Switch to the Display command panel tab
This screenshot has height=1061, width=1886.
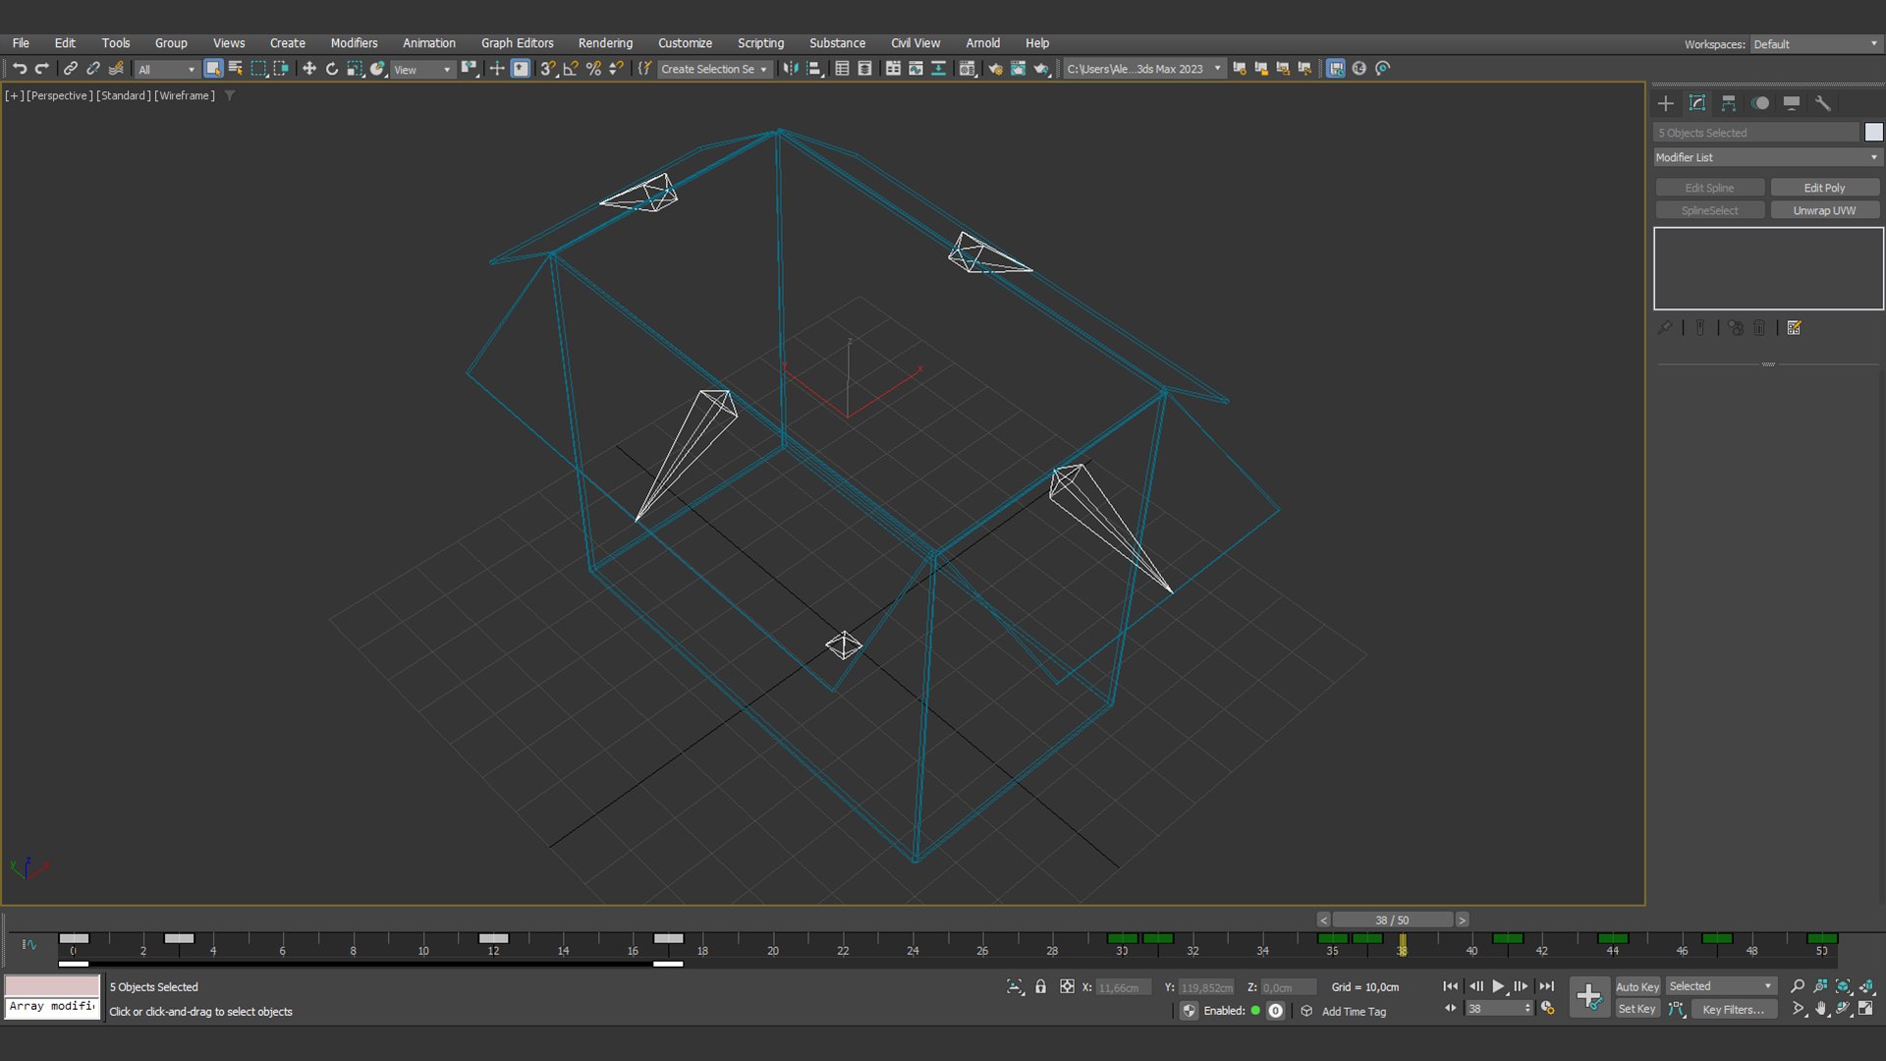(1792, 103)
